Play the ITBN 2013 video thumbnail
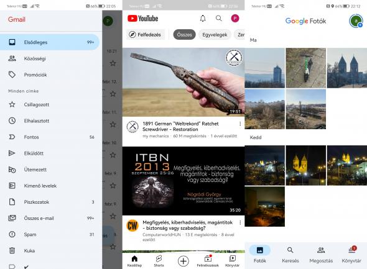367x269 pixels. pyautogui.click(x=183, y=181)
